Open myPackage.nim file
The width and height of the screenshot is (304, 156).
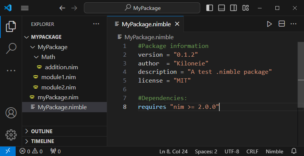64,97
